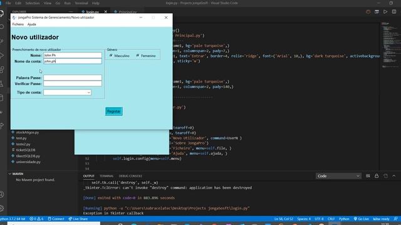The image size is (401, 225).
Task: Open VS Code Run menu
Action: tap(67, 3)
